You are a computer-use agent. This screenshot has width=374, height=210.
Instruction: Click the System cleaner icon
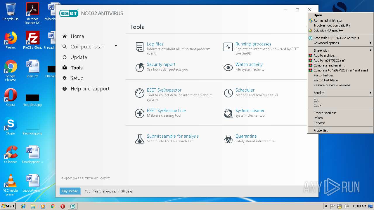point(228,113)
